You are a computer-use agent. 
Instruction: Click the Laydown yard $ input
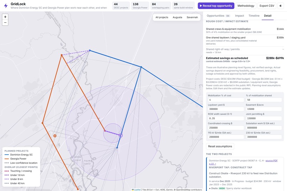(226, 109)
